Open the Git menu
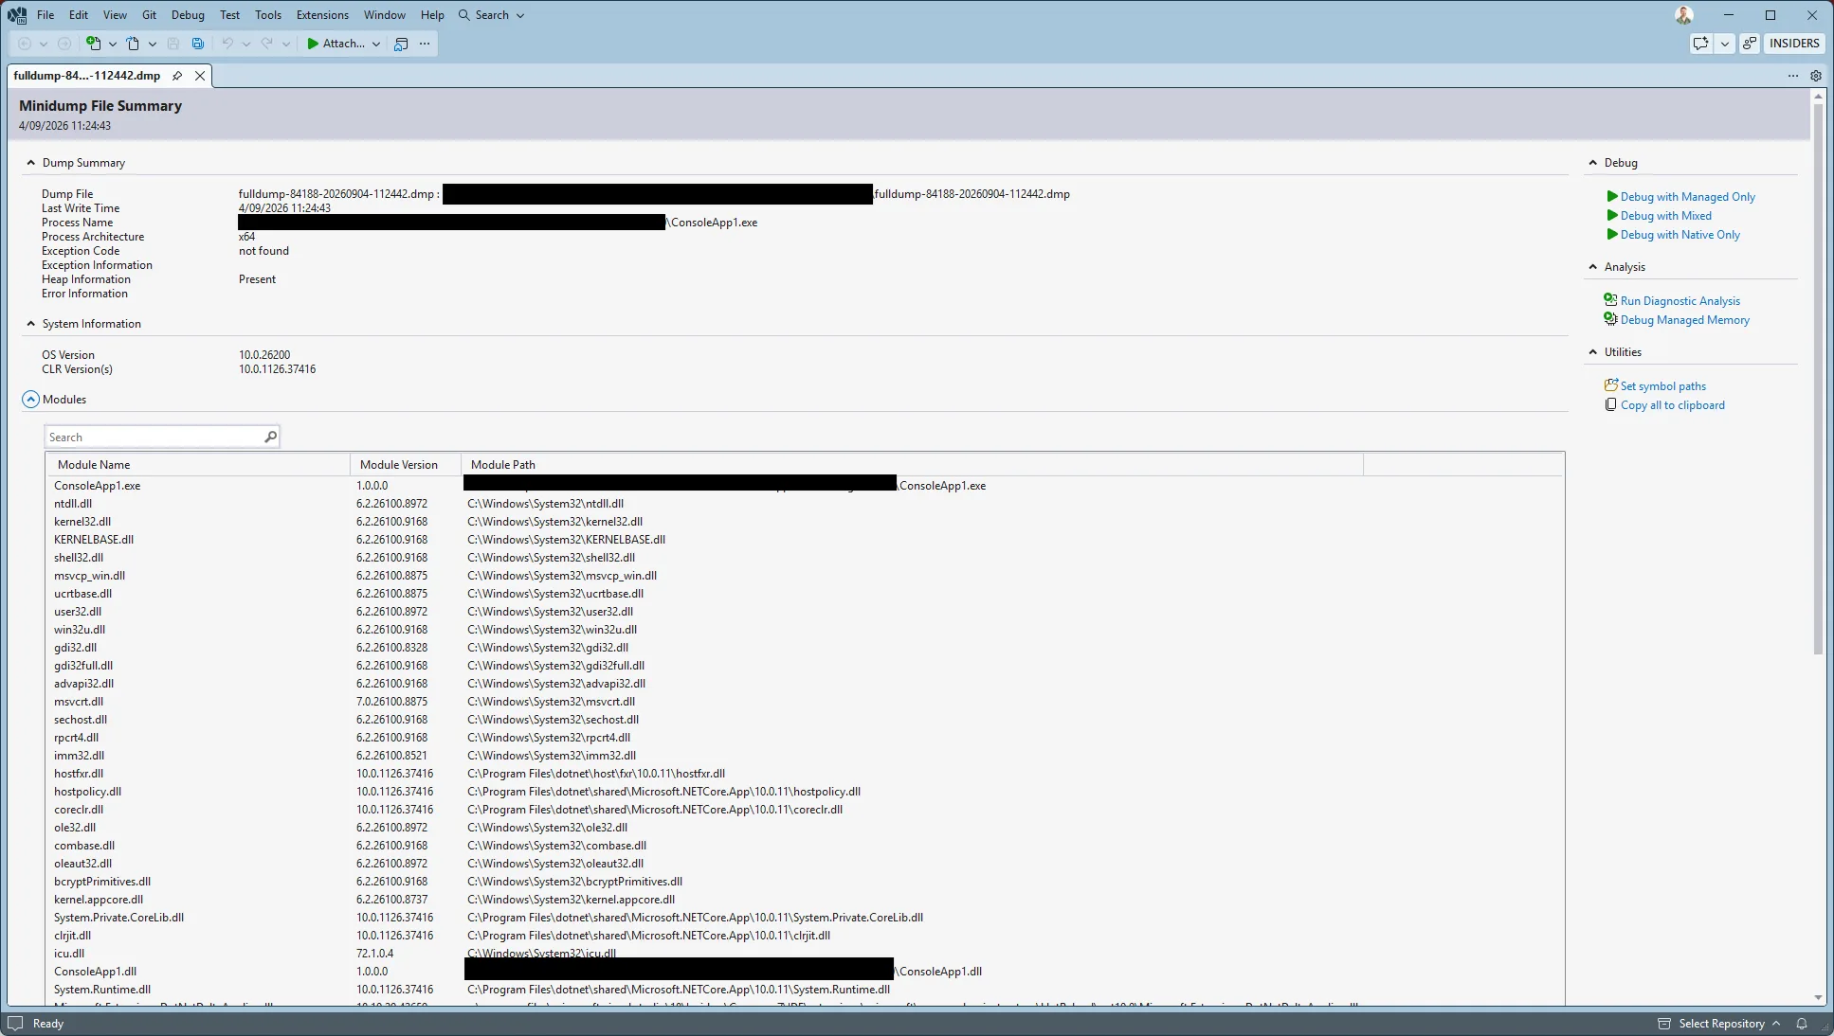Image resolution: width=1834 pixels, height=1036 pixels. [x=150, y=15]
